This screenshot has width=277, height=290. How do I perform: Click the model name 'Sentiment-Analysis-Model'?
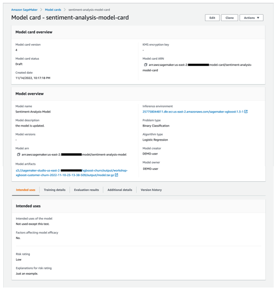pyautogui.click(x=33, y=112)
